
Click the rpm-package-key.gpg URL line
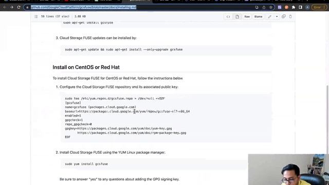coord(132,133)
